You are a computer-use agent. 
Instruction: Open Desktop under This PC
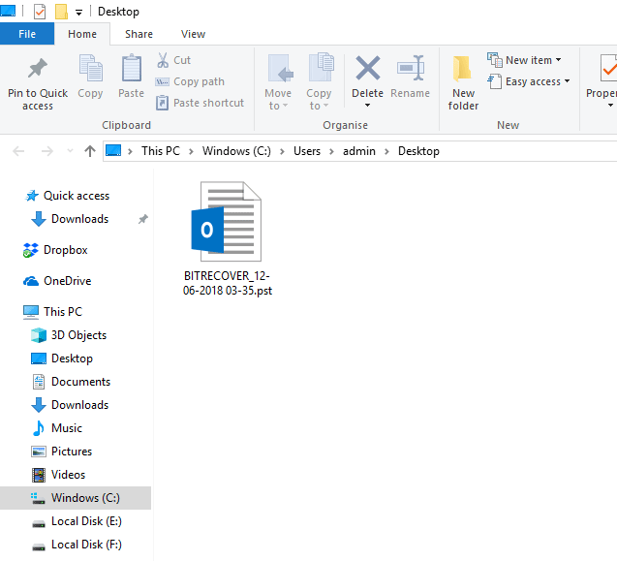62,358
